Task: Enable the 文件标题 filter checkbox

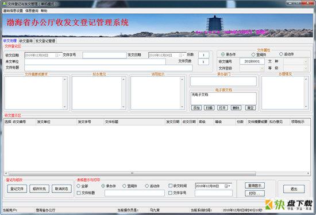Action: [79, 193]
